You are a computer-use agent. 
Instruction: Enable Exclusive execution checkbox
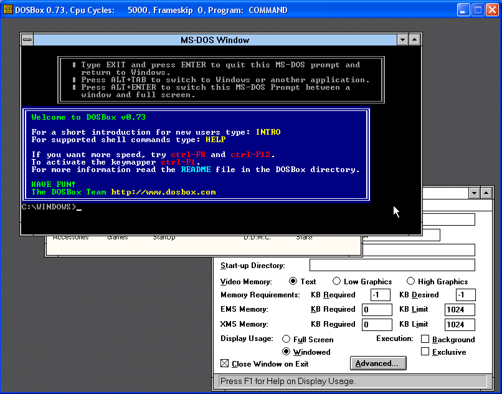coord(425,352)
